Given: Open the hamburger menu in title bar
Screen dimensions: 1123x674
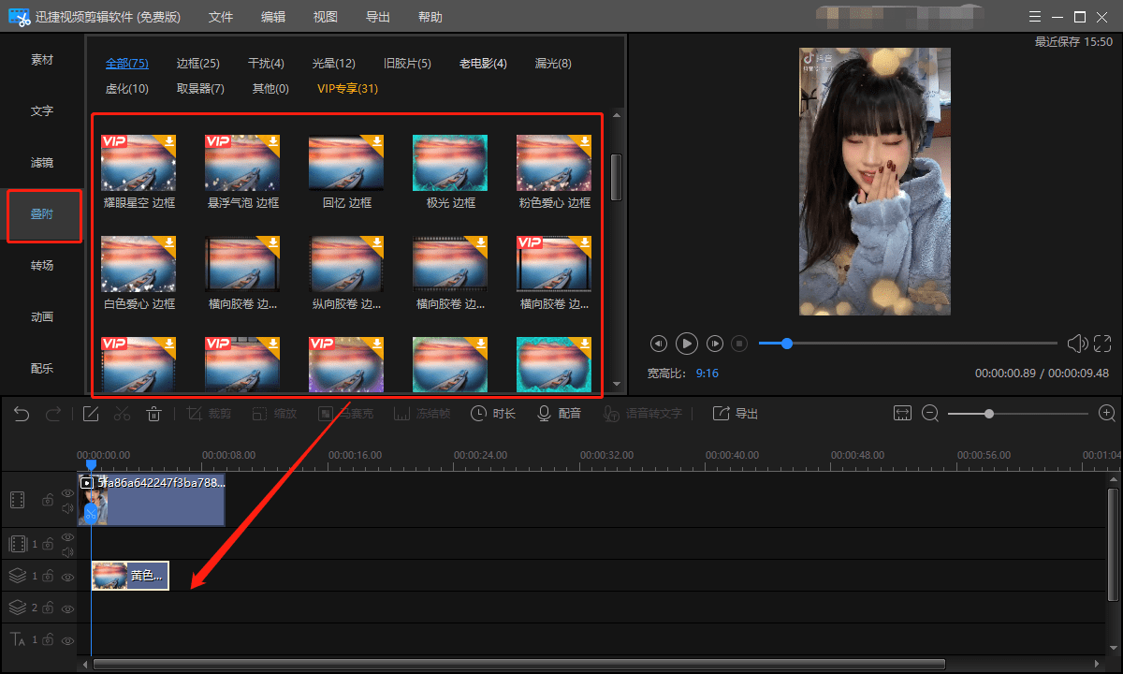Looking at the screenshot, I should coord(1034,17).
